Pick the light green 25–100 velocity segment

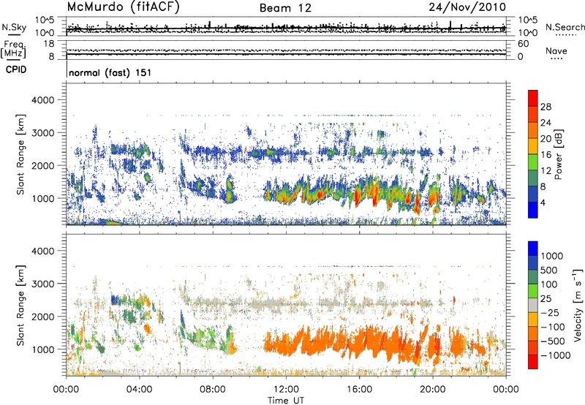click(x=533, y=291)
